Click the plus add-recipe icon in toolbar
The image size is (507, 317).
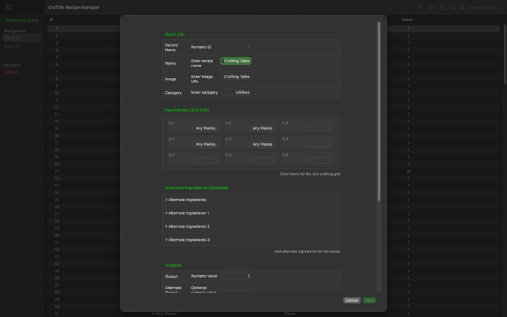(x=421, y=7)
